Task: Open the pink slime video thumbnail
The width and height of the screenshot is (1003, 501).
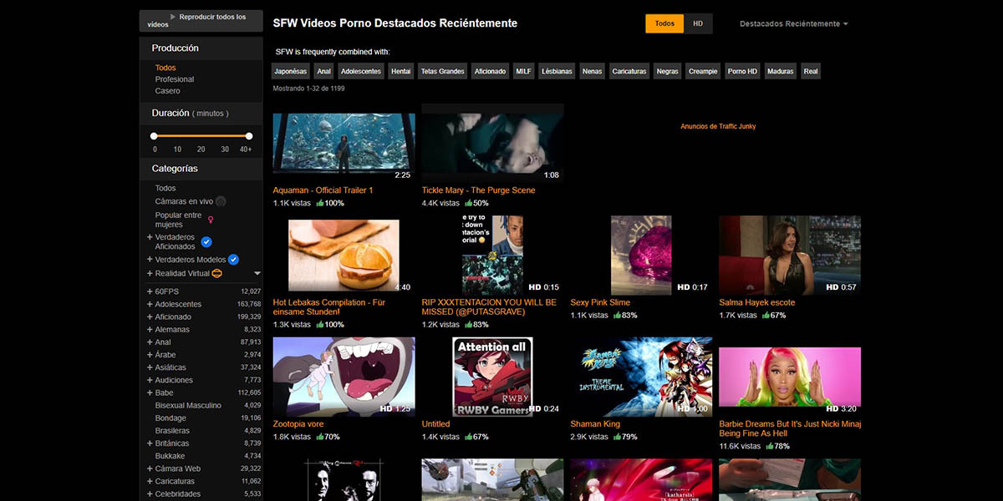Action: 641,256
